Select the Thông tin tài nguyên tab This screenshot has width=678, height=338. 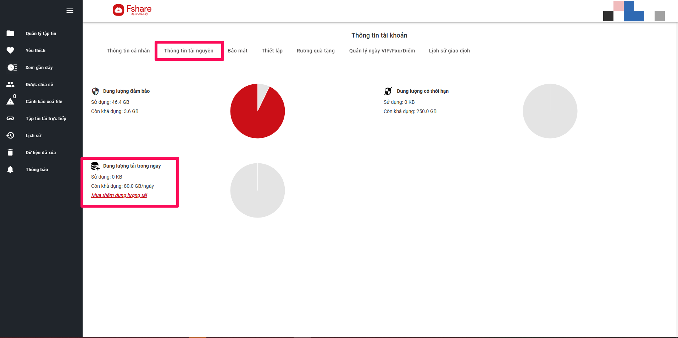click(189, 51)
